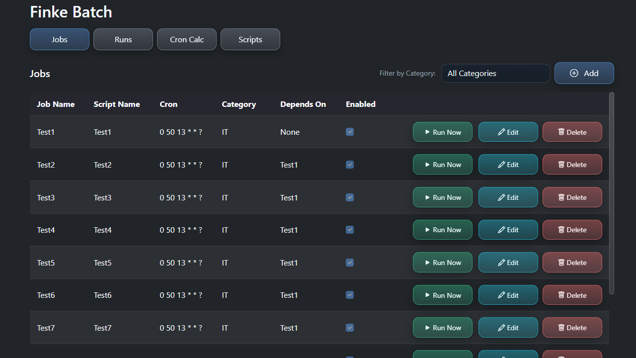Toggle the Enabled checkbox for Test3
Viewport: 636px width, 358px height.
350,197
